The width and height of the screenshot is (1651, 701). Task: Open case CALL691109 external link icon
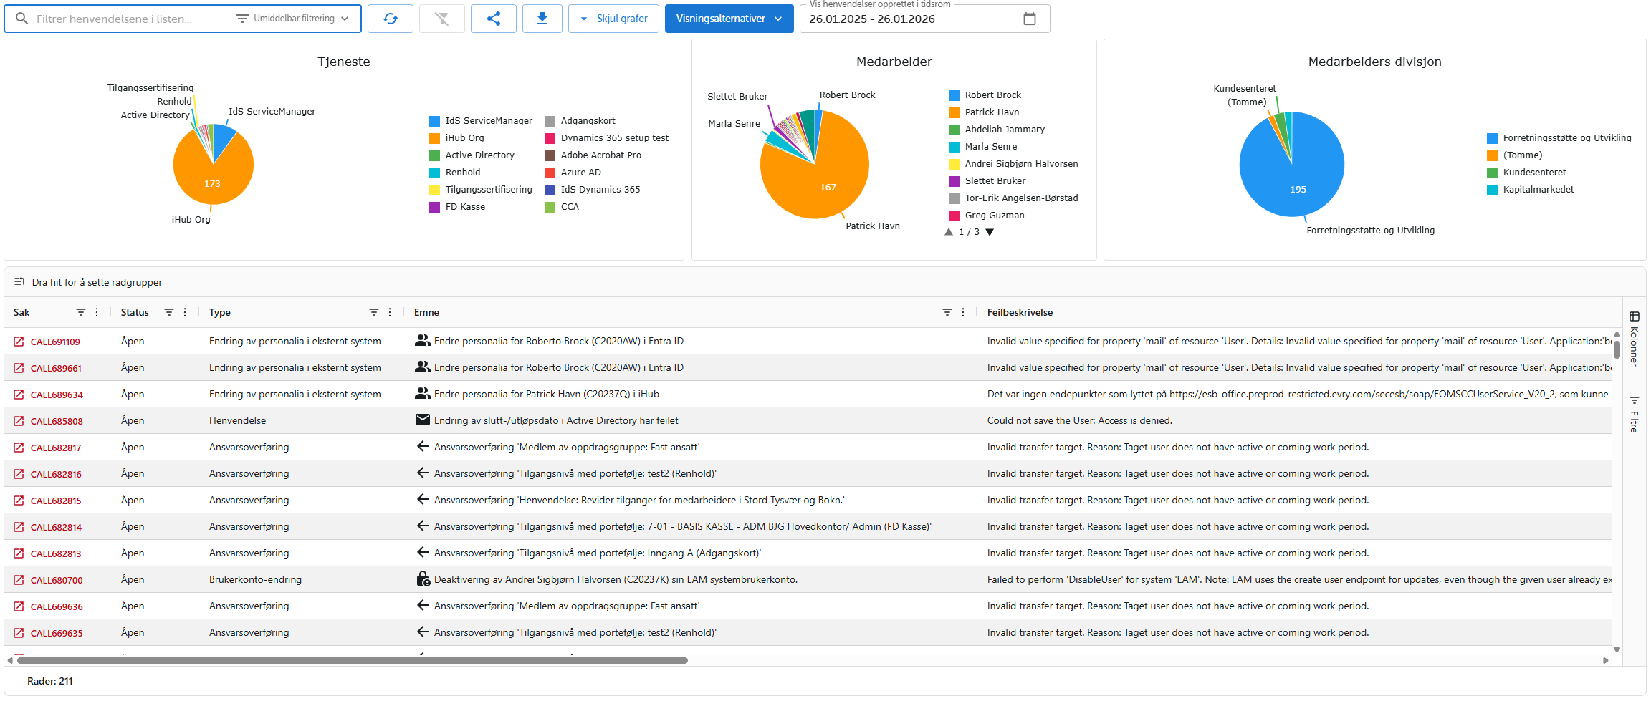click(19, 342)
